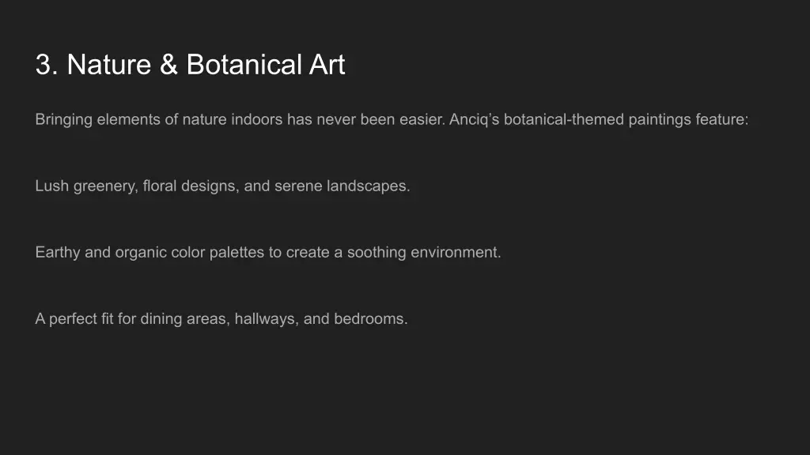
Task: Click the line starting "A perfect fit"
Action: pyautogui.click(x=221, y=319)
